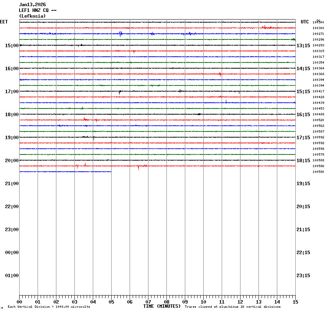Screen dimensions: 326x312
Task: Click the DC offset value 100271
Action: point(318,34)
